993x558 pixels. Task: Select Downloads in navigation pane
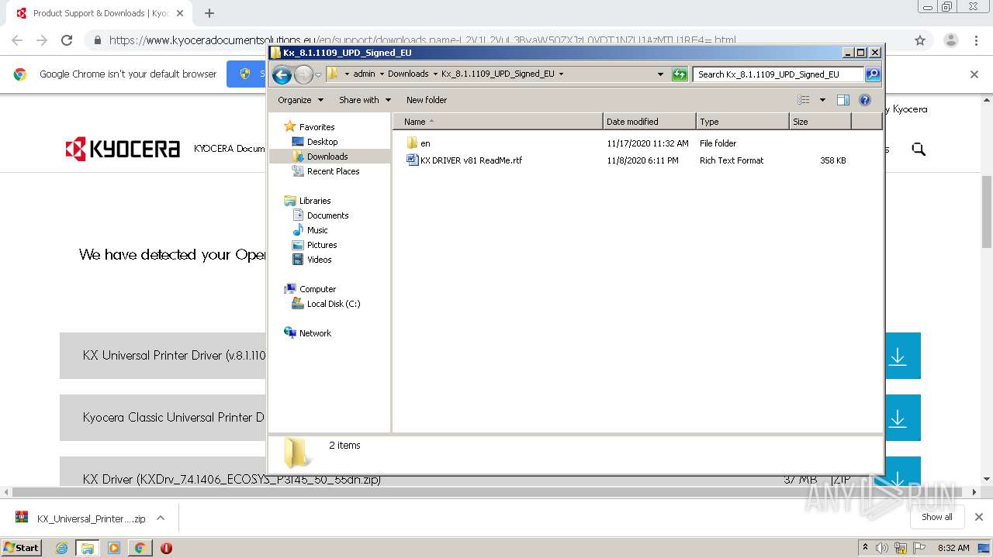click(327, 157)
